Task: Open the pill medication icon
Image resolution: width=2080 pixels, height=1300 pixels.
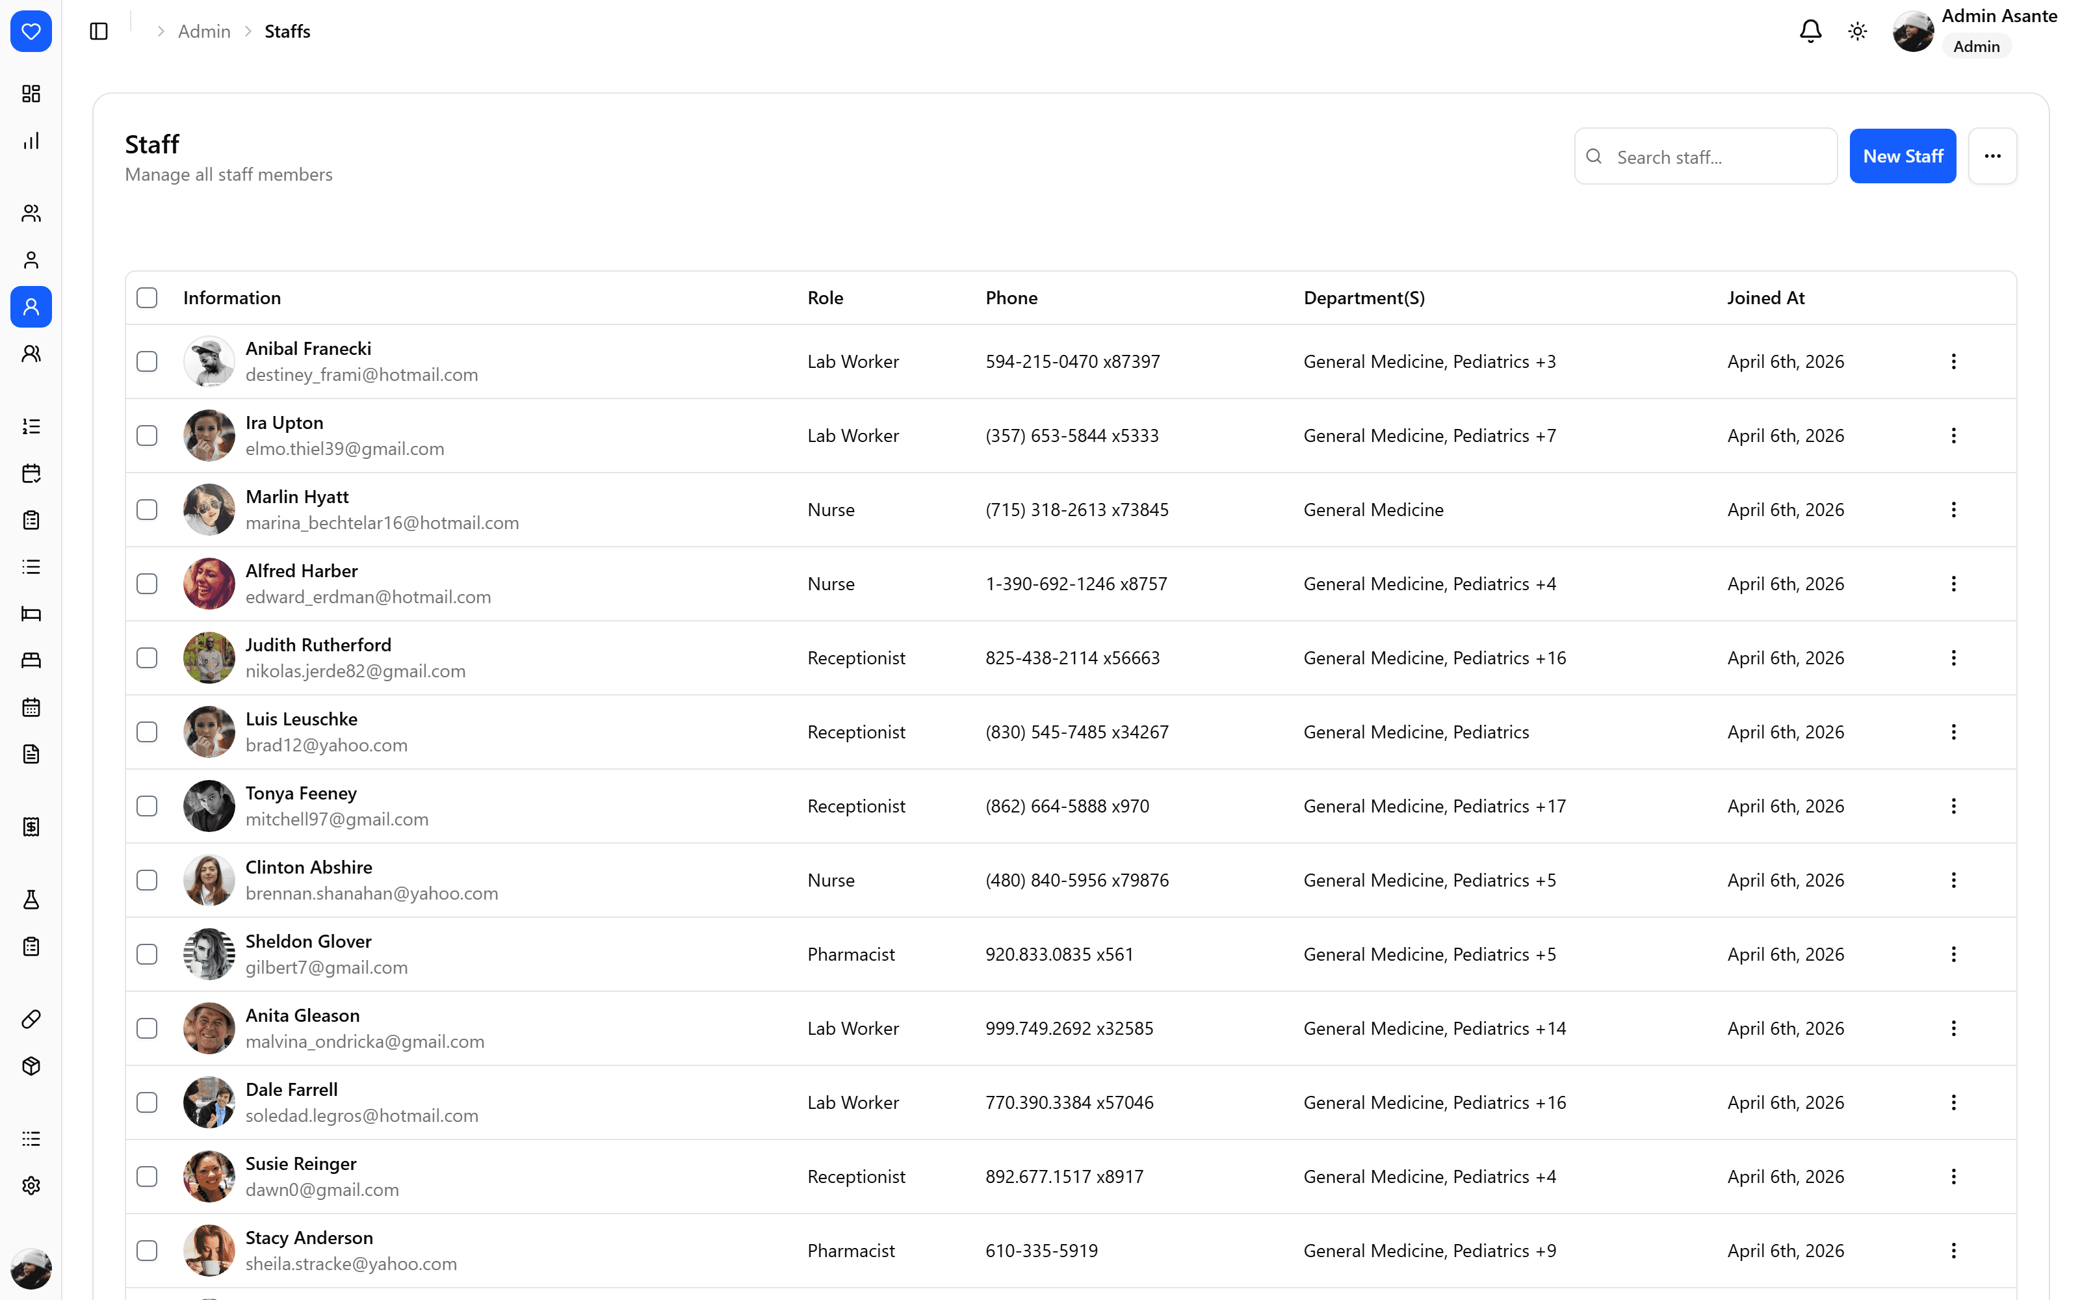Action: [31, 1020]
